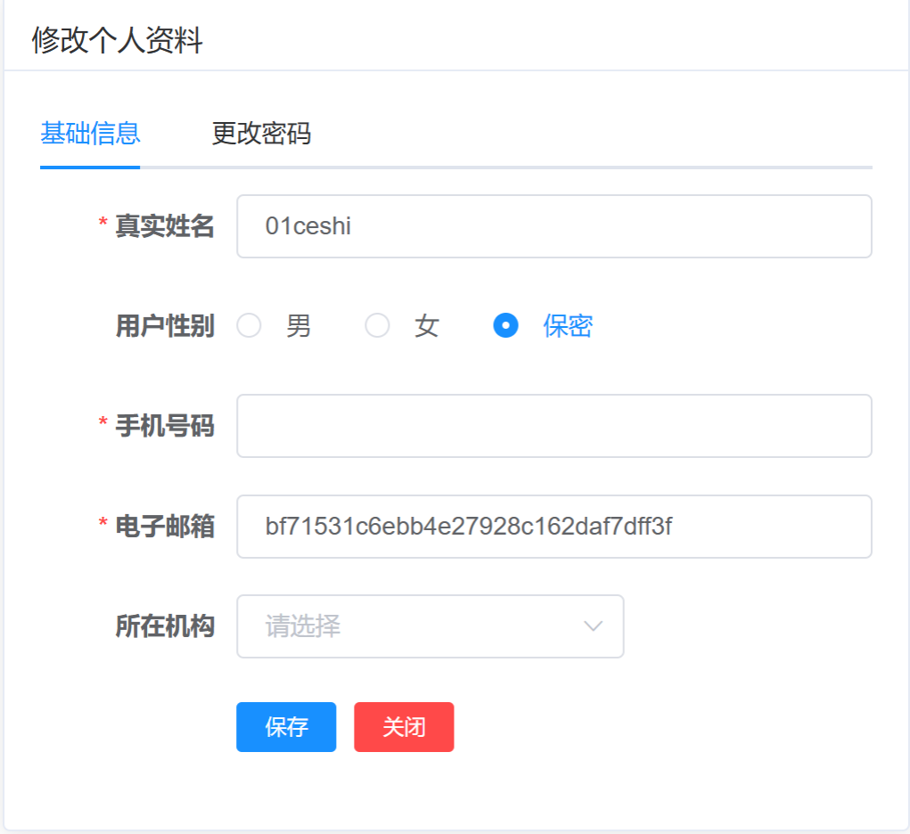This screenshot has height=834, width=910.
Task: Click the 保密 gender option text
Action: click(x=568, y=326)
